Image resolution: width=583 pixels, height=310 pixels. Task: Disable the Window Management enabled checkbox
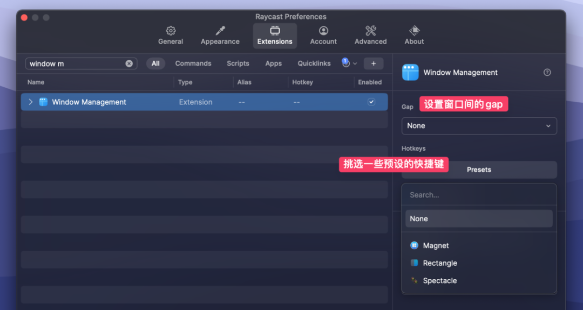click(371, 102)
